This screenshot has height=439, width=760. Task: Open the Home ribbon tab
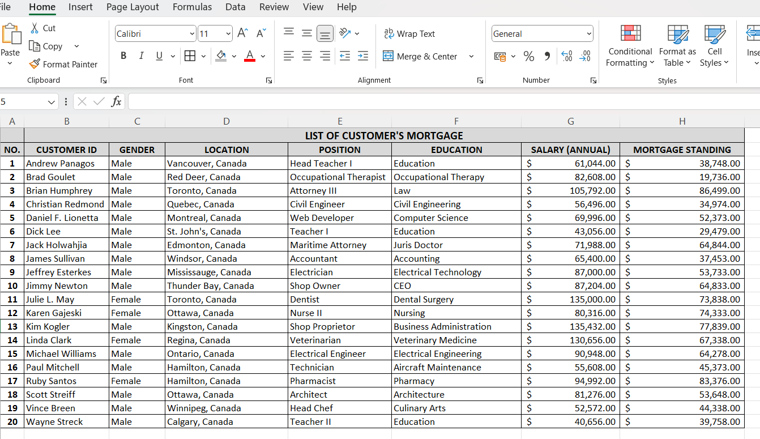[42, 7]
